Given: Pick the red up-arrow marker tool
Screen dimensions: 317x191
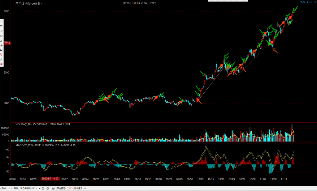Looking at the screenshot, I should point(1,54).
